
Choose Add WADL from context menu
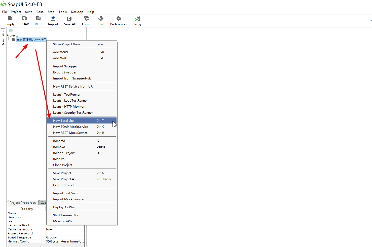pos(82,58)
